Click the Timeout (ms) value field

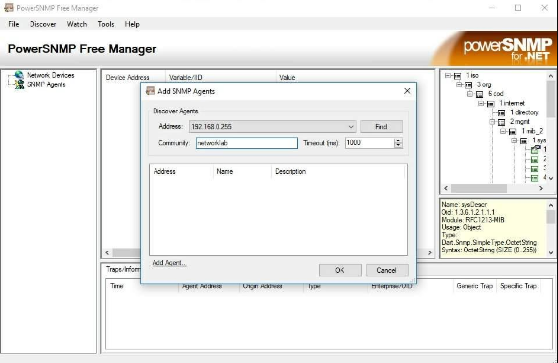370,143
